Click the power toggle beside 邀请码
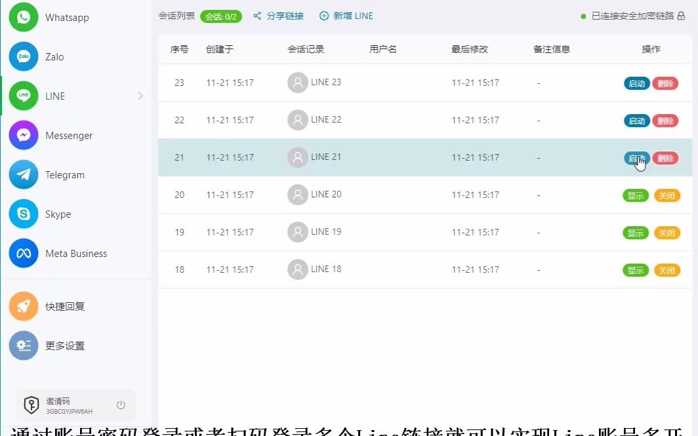Image resolution: width=698 pixels, height=436 pixels. coord(121,405)
